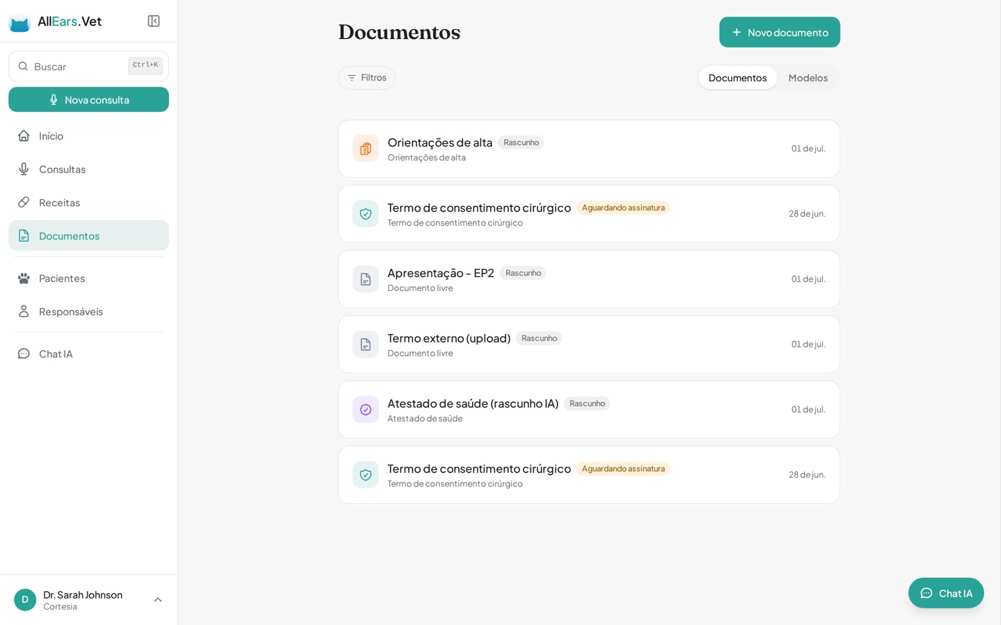Click Rascunho badge on Termo externo (upload)
Viewport: 1001px width, 625px height.
click(539, 338)
